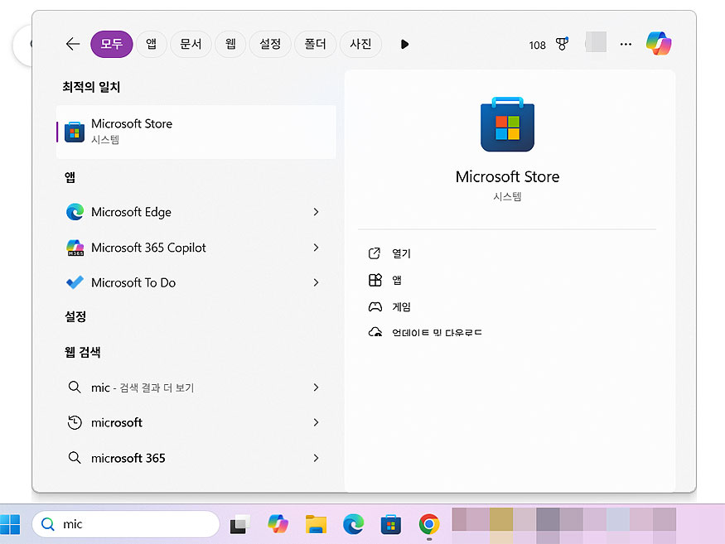Click the magnifier icon beside microsoft 365
The image size is (725, 544).
[x=75, y=458]
